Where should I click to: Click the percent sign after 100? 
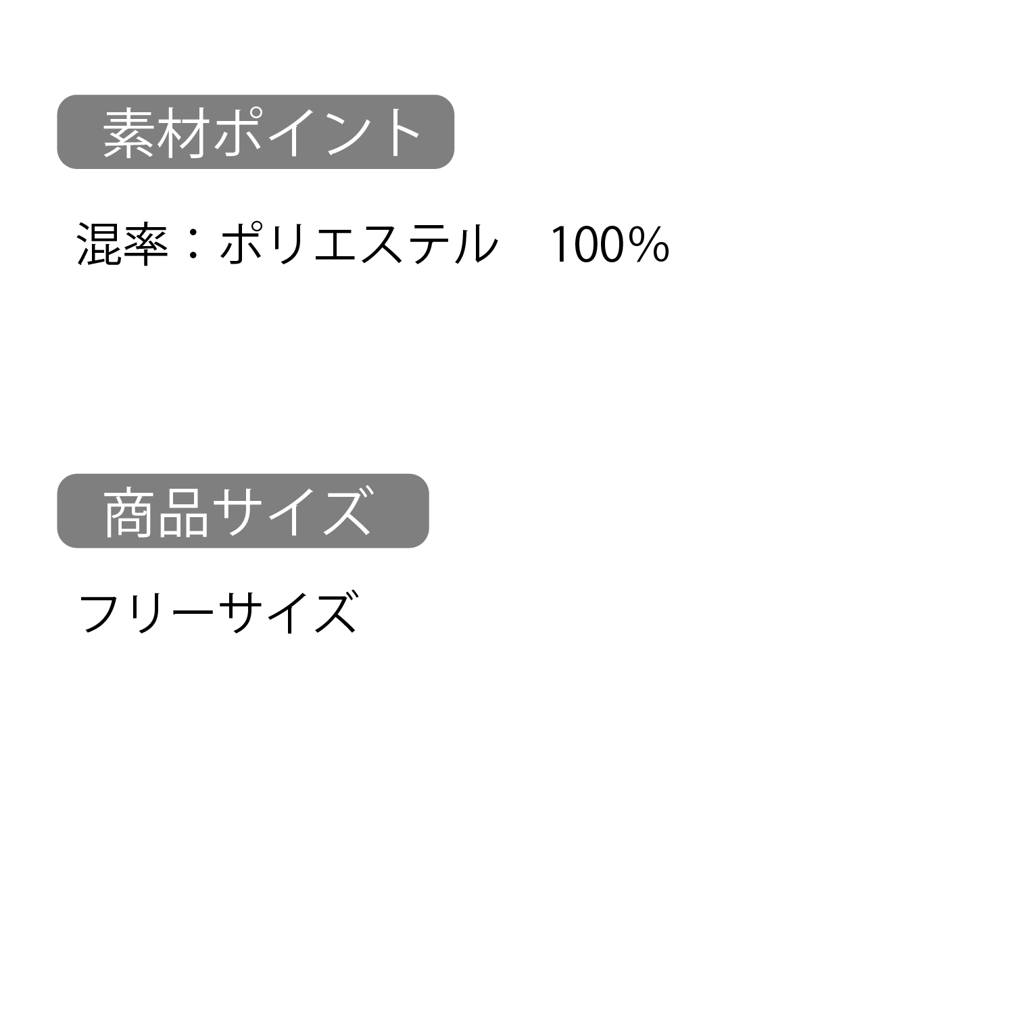[x=650, y=245]
